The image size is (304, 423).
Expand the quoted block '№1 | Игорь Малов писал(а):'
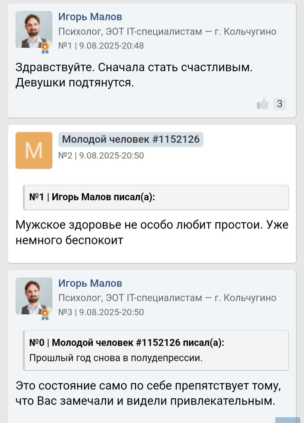156,197
